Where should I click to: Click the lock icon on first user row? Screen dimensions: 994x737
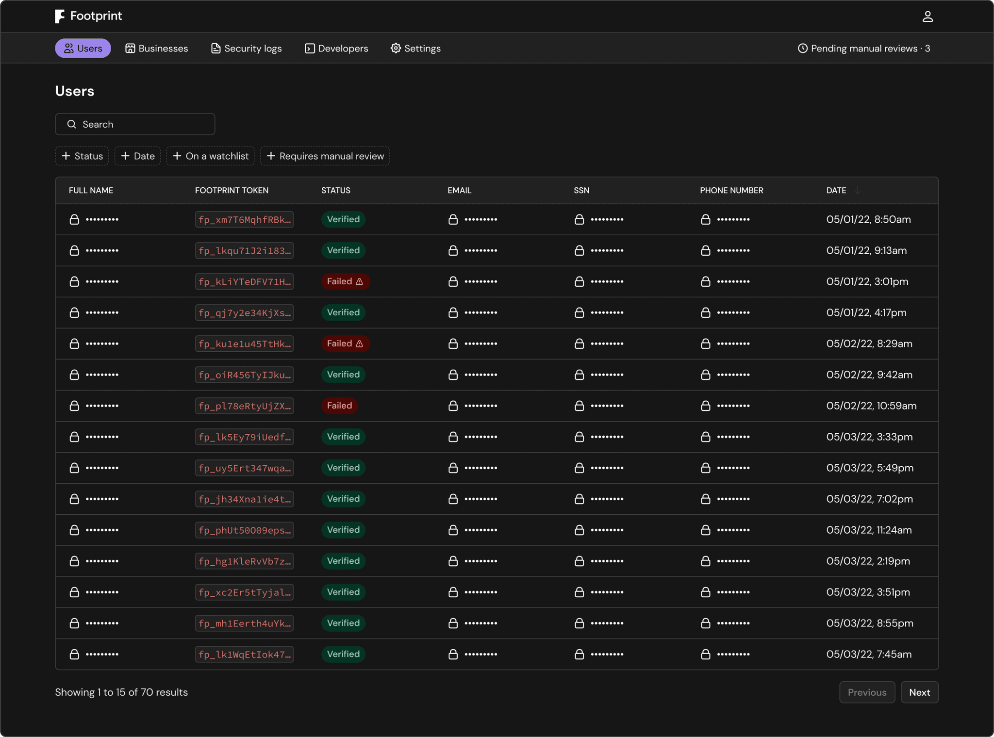[74, 219]
